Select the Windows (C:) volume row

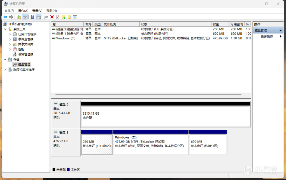pyautogui.click(x=151, y=38)
